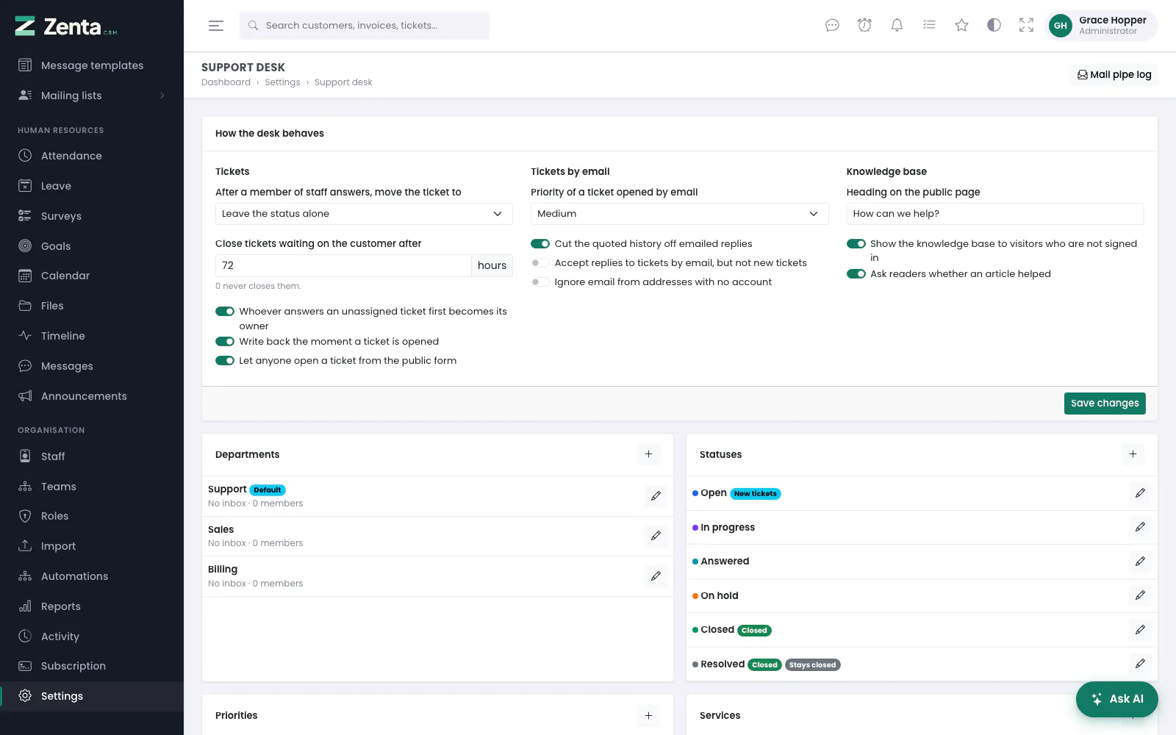Open Message templates in sidebar
The height and width of the screenshot is (735, 1176).
pyautogui.click(x=92, y=65)
